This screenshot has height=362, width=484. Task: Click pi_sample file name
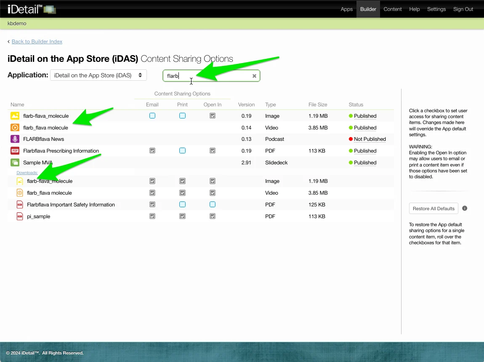tap(39, 217)
